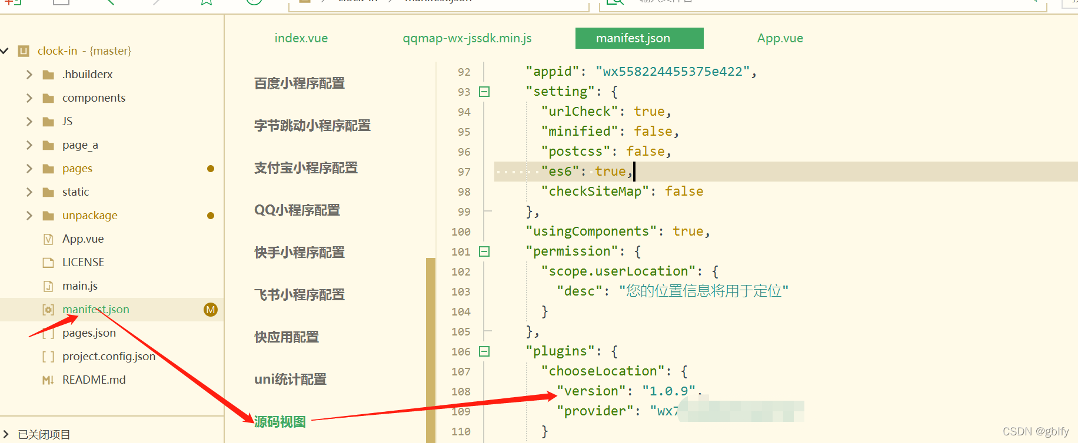Open 快应用配置 section
The width and height of the screenshot is (1078, 443).
click(287, 337)
